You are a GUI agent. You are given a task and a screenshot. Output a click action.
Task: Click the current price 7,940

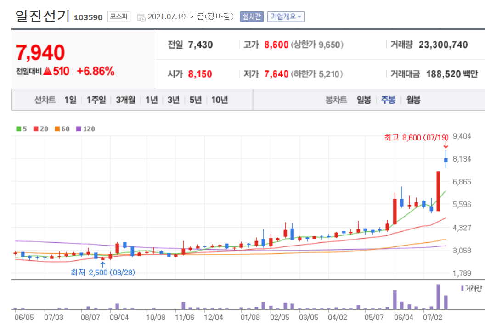pyautogui.click(x=40, y=52)
